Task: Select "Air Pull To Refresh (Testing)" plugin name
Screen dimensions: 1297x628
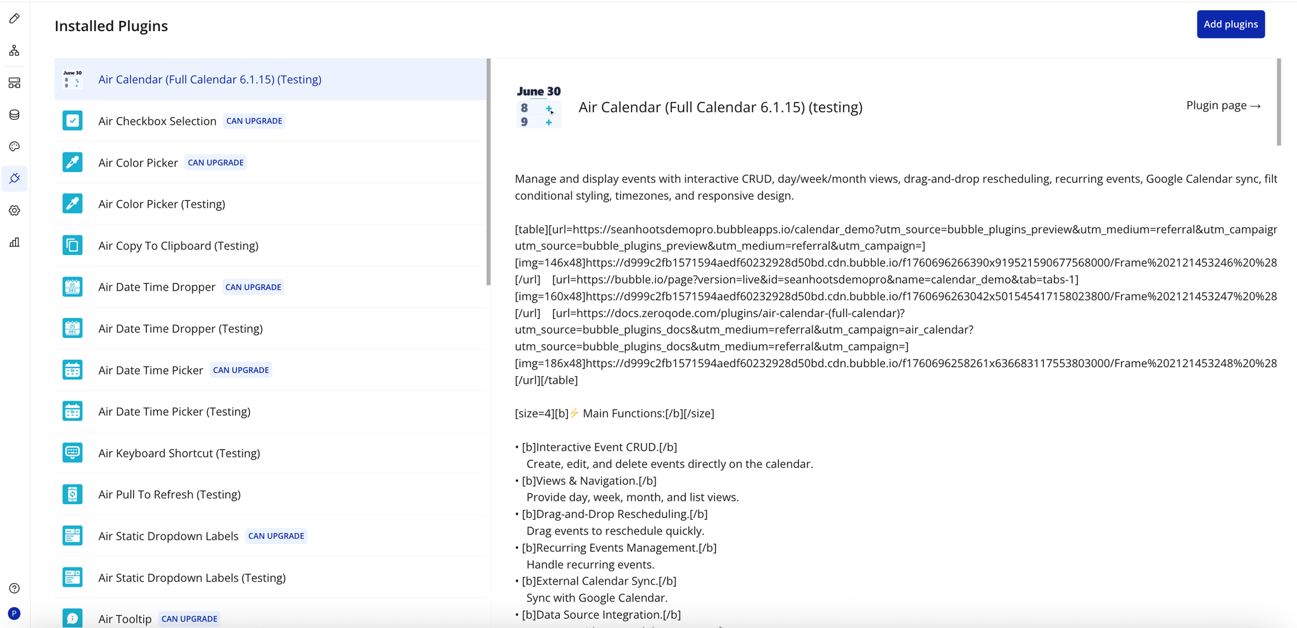Action: point(169,494)
